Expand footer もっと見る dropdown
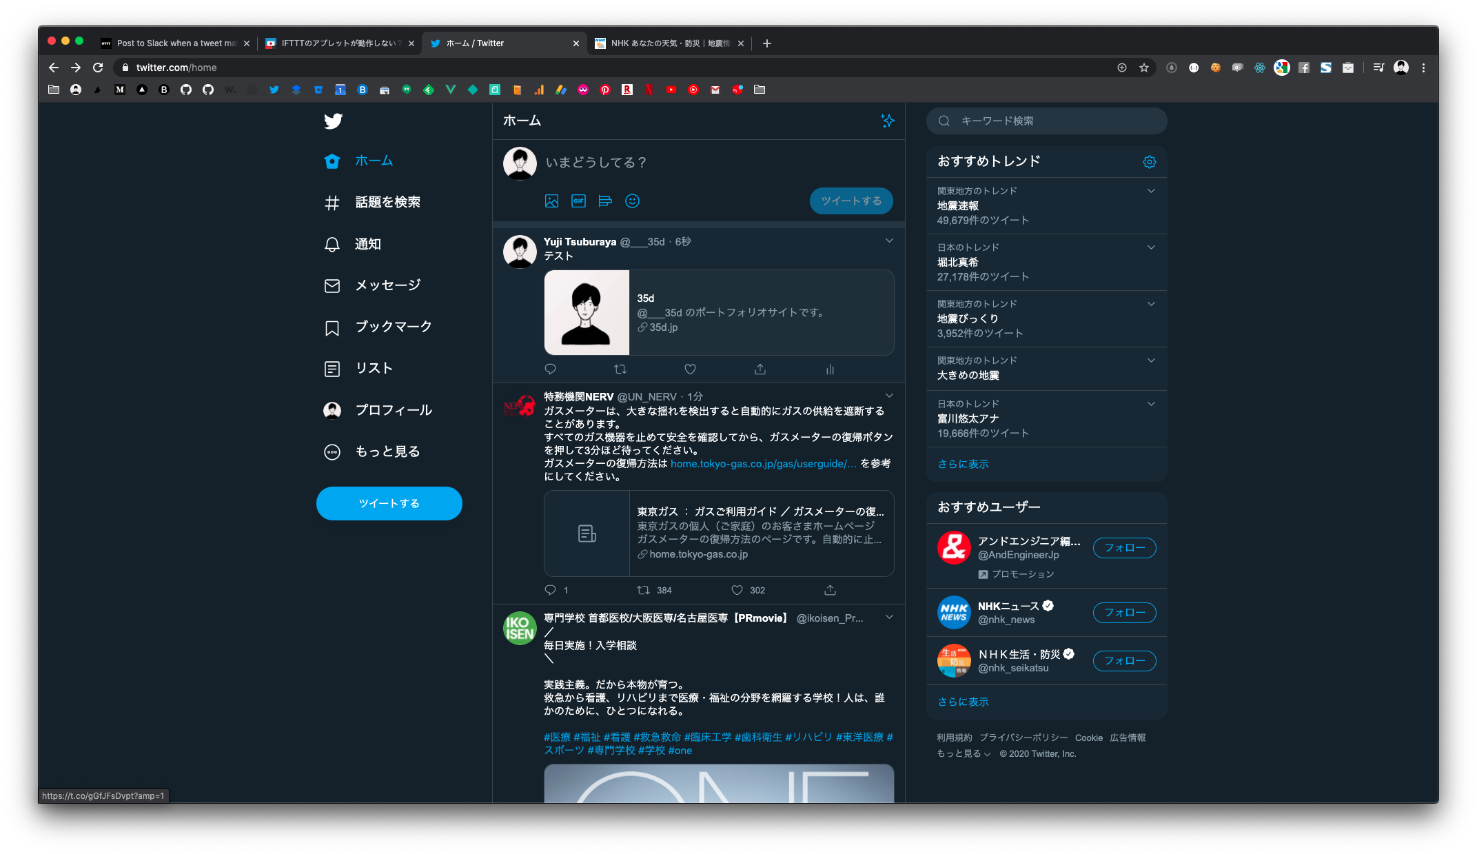Viewport: 1477px width, 854px height. click(963, 753)
